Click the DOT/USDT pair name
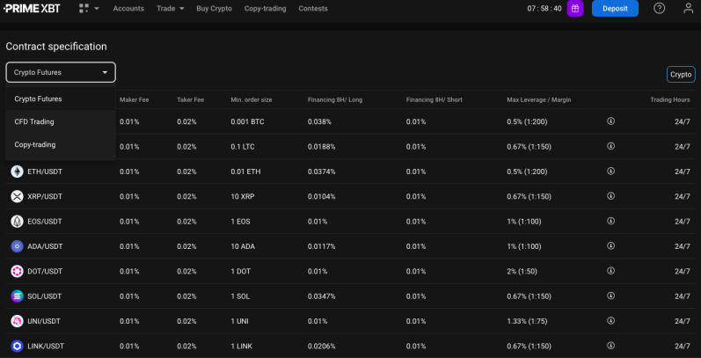This screenshot has height=358, width=701. pos(45,271)
